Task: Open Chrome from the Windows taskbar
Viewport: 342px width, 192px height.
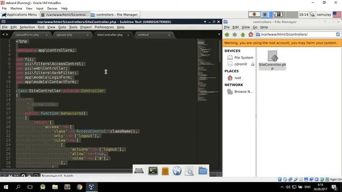Action: 80,187
